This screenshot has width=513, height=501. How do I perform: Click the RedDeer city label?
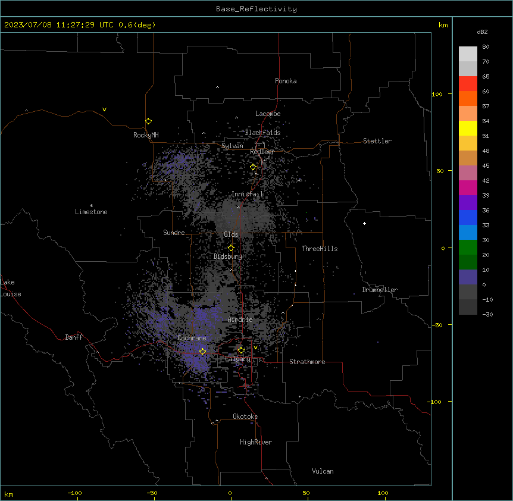262,152
